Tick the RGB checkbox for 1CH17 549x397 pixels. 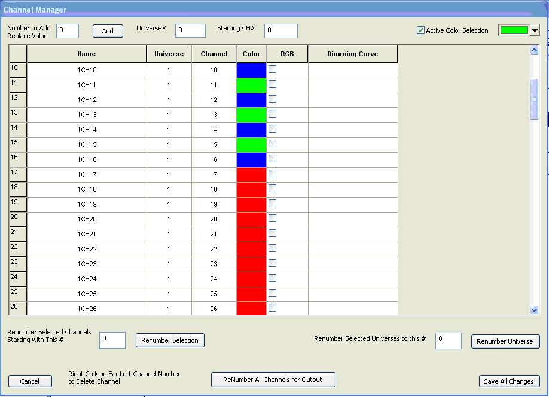coord(272,173)
